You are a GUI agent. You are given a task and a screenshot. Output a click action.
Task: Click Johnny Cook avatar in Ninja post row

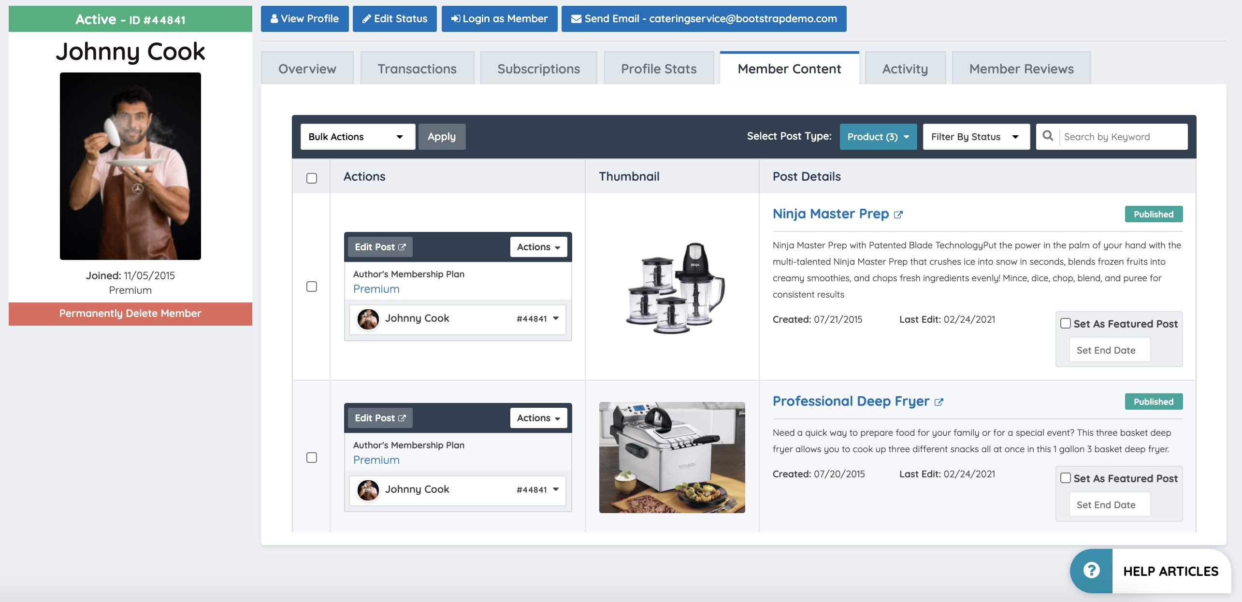[368, 319]
